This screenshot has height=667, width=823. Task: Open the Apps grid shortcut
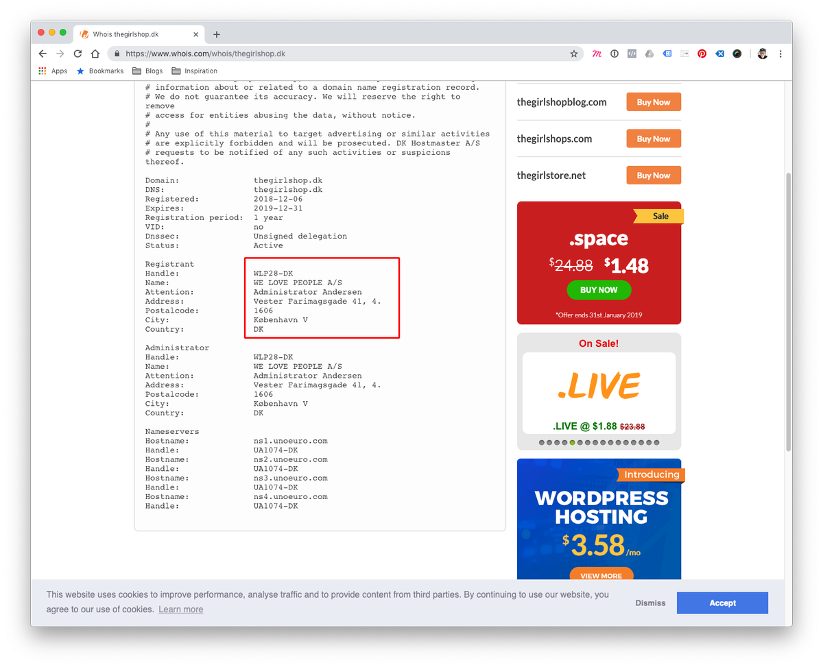53,71
